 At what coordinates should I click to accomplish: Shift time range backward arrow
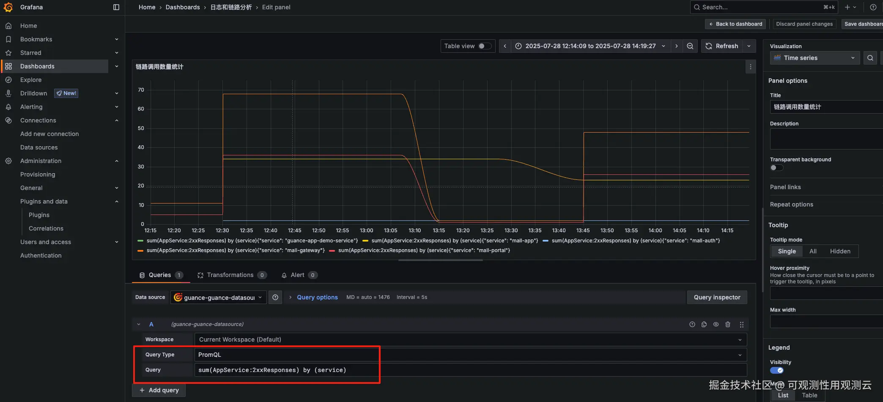(505, 46)
